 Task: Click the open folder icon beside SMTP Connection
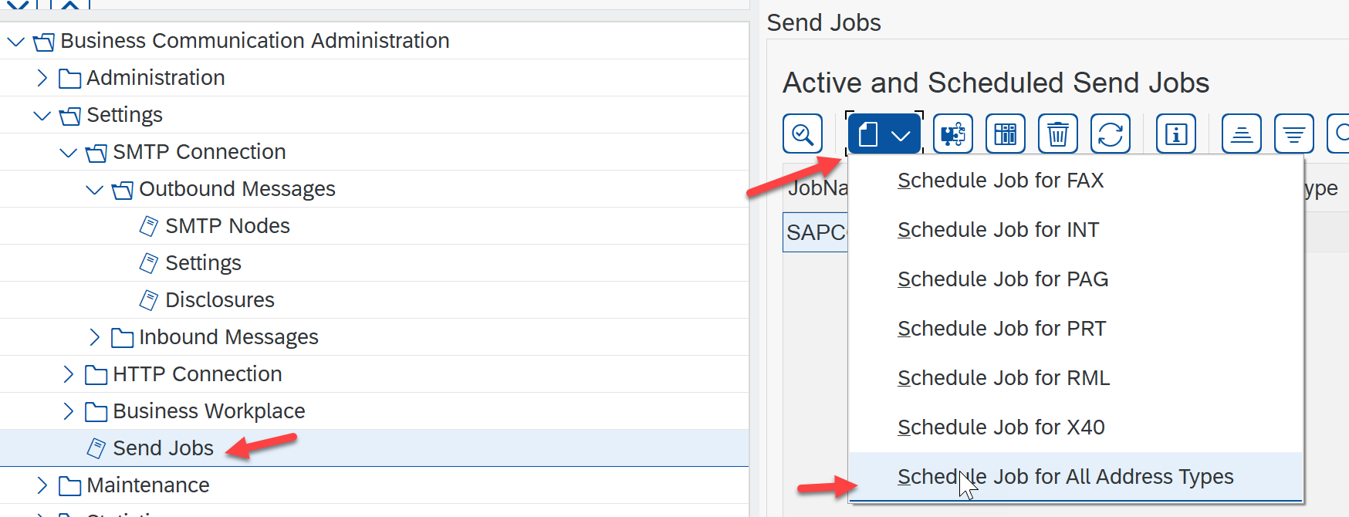coord(96,153)
